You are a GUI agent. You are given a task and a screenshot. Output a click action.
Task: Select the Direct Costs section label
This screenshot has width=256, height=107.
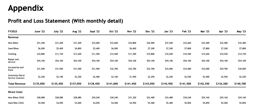pos(15,92)
